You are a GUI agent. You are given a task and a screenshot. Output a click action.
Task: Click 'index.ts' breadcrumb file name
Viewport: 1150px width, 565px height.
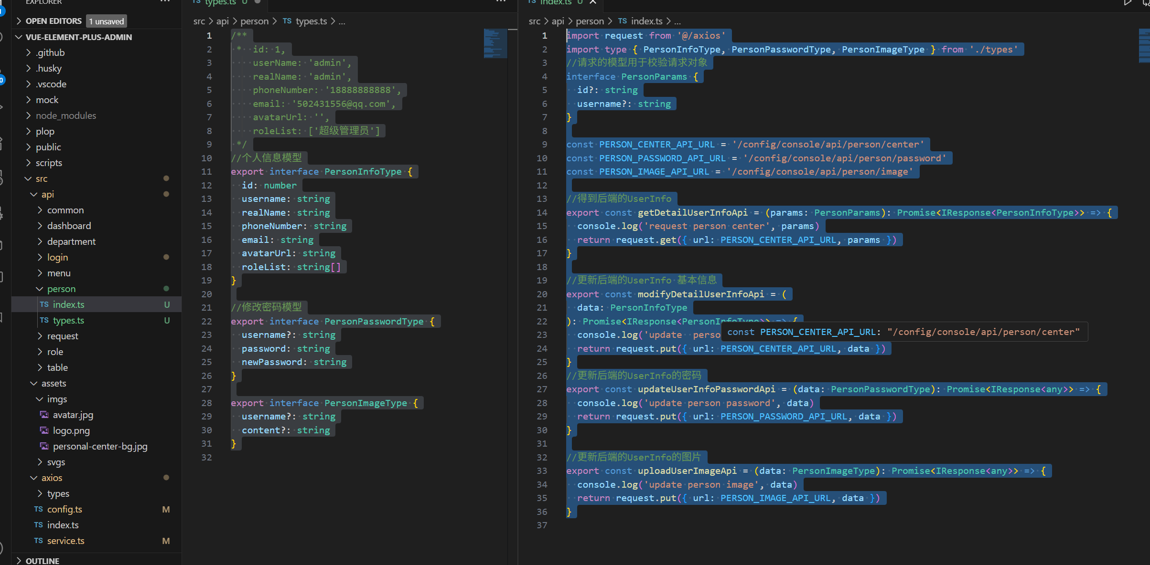click(x=647, y=21)
